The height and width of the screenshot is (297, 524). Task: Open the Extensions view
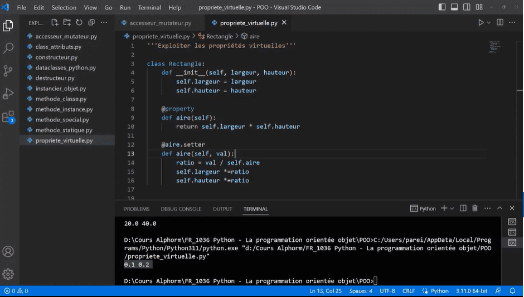(x=8, y=117)
